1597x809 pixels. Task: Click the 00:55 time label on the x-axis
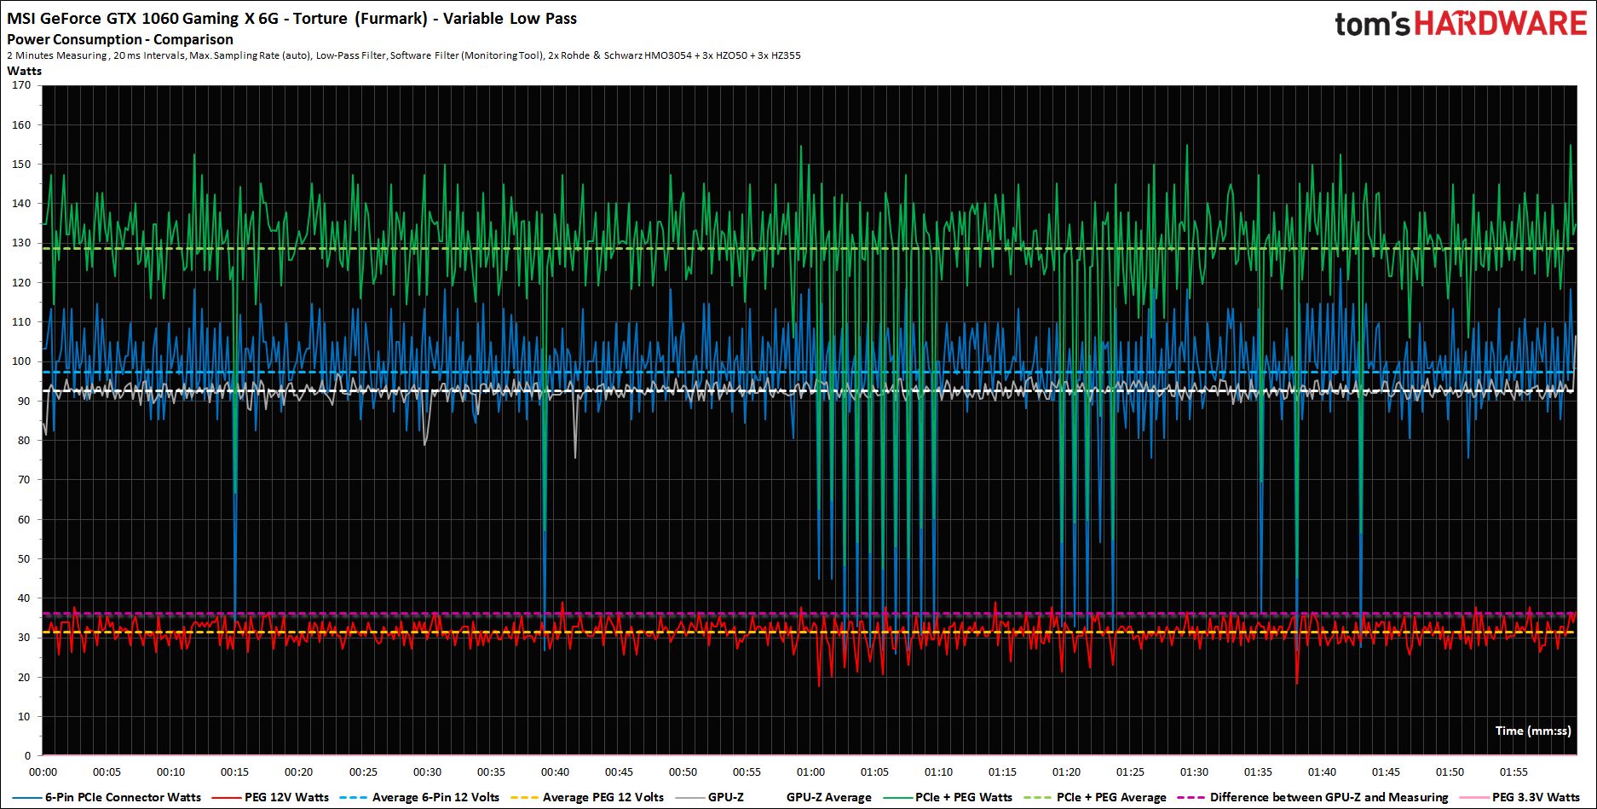pos(747,772)
